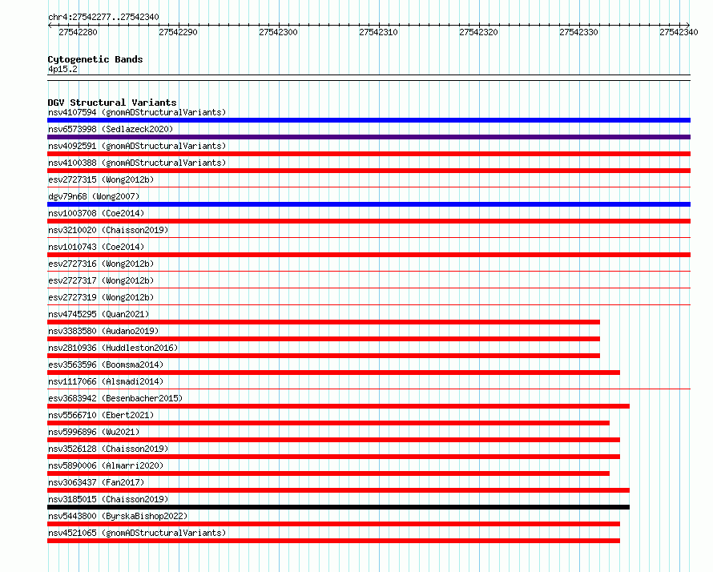Viewport: 713px width, 572px height.
Task: Open nsv4521065 (gnomADStructuralVariants) label
Action: pos(137,533)
